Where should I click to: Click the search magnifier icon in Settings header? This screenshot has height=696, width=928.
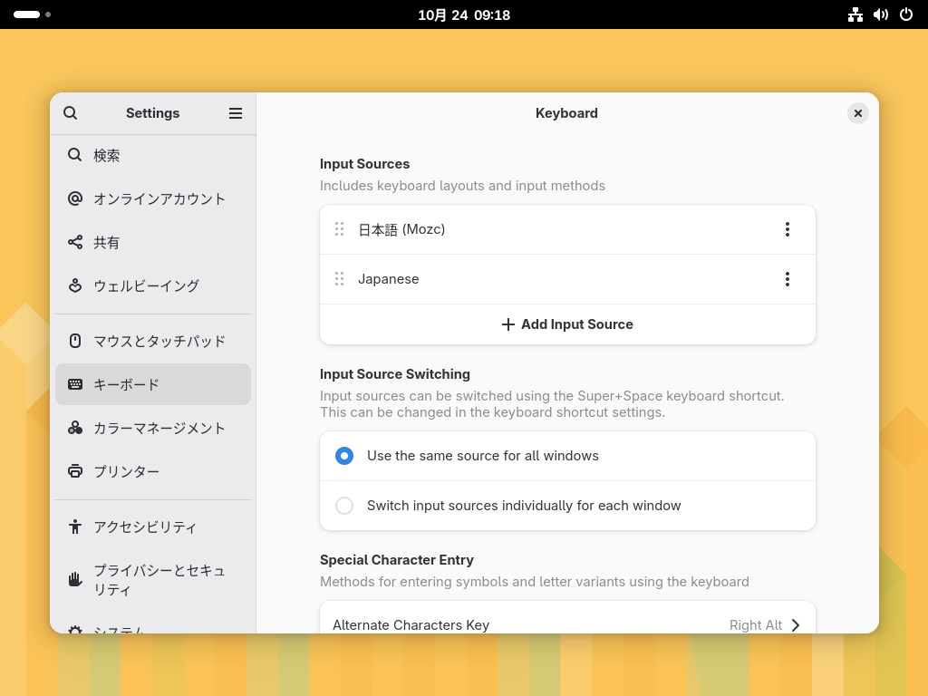70,113
